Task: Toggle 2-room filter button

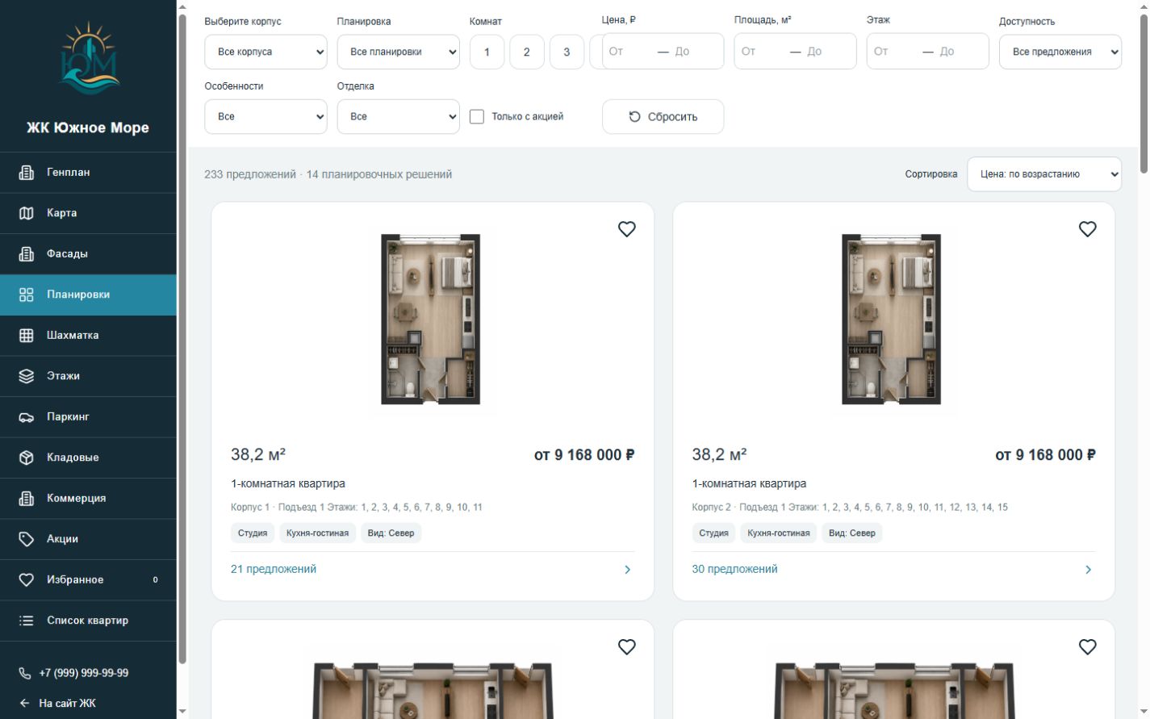Action: (527, 52)
